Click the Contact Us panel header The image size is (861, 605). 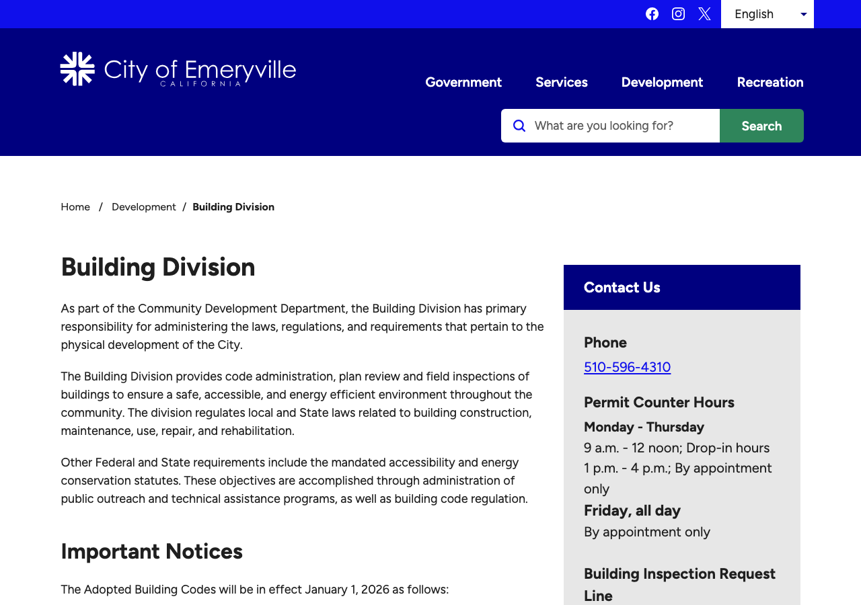(x=682, y=287)
